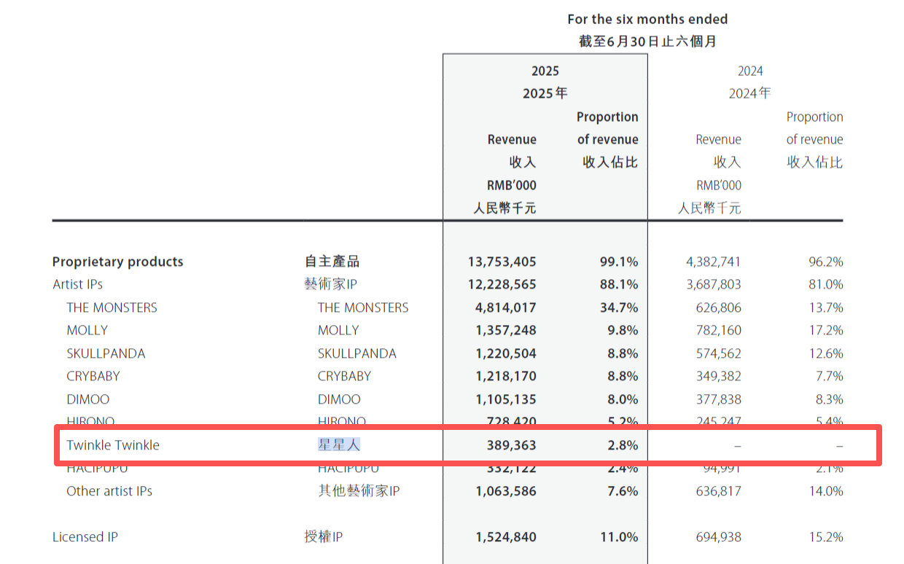Image resolution: width=904 pixels, height=564 pixels.
Task: Click the Licensed IP row label
Action: pos(85,537)
